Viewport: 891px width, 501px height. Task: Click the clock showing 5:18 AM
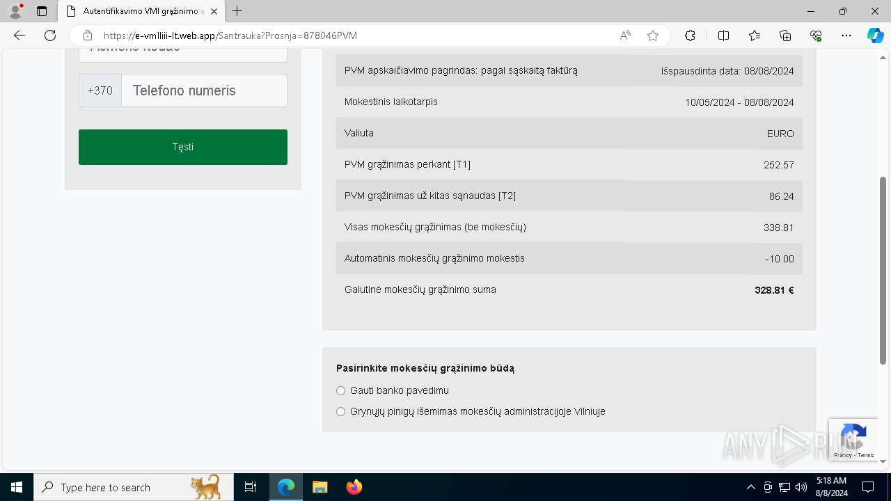(831, 487)
